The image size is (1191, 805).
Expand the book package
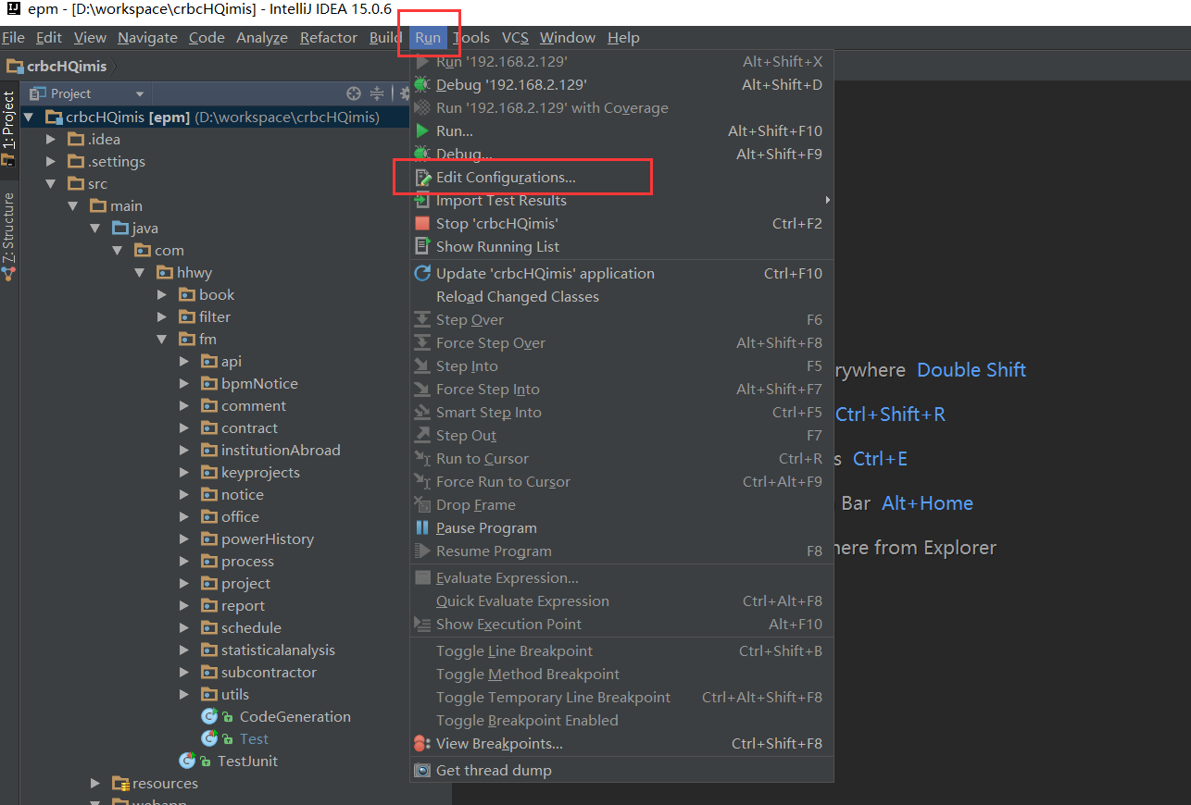point(162,295)
